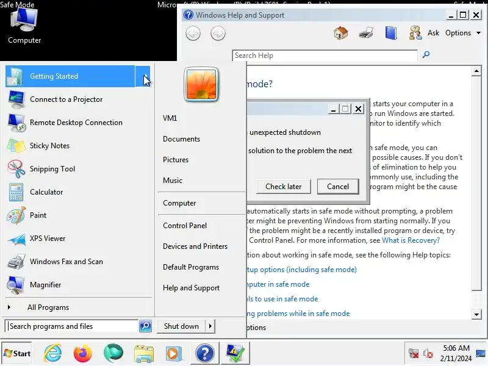
Task: Expand the Getting Started submenu arrow
Action: [143, 76]
